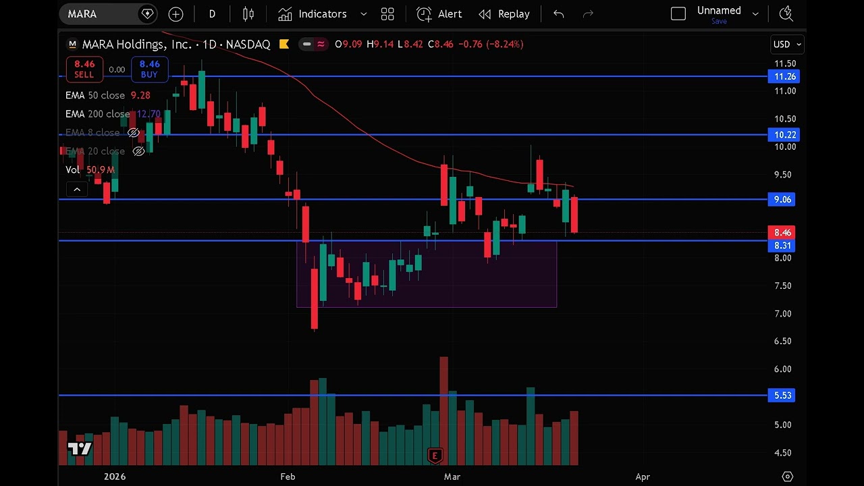864x486 pixels.
Task: Open chart settings gear at bottom right
Action: (787, 477)
